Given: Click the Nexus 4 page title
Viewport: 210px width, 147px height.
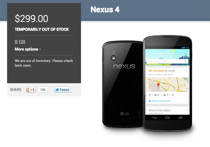Looking at the screenshot, I should coord(105,10).
